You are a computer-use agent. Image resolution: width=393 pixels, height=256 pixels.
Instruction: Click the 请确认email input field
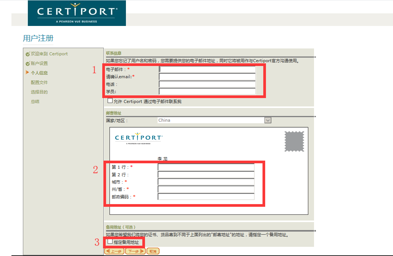pos(207,77)
